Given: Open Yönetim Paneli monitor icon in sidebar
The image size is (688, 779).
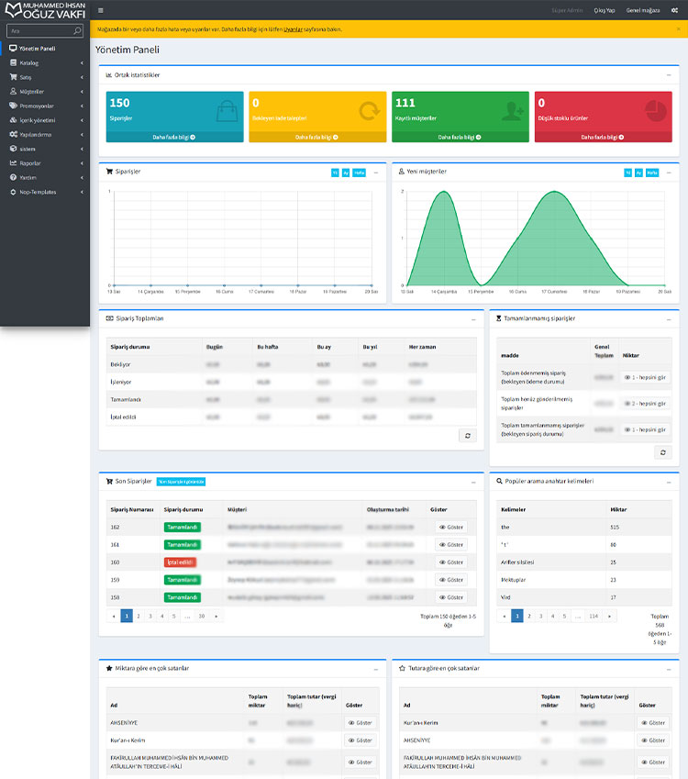Looking at the screenshot, I should tap(13, 49).
